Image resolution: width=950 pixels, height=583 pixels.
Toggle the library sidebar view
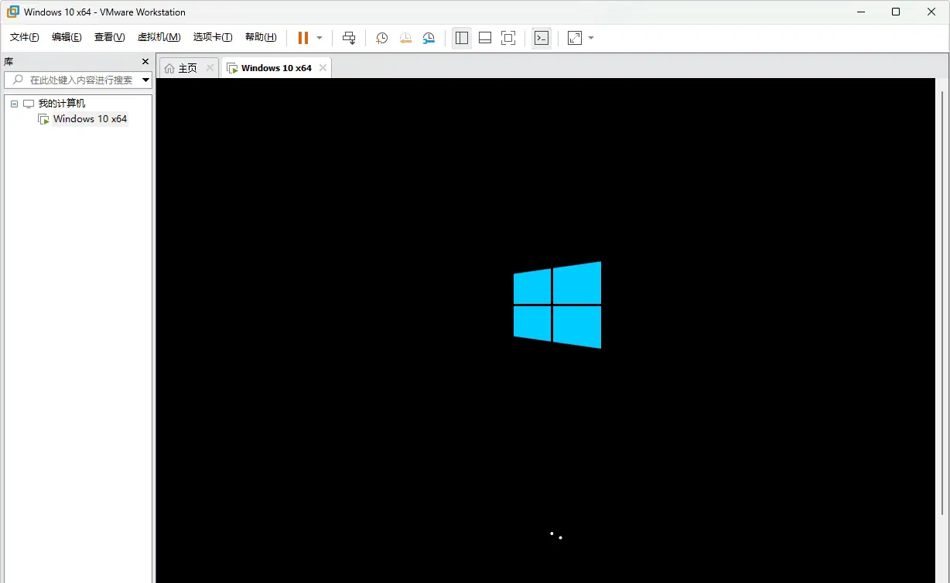[462, 38]
